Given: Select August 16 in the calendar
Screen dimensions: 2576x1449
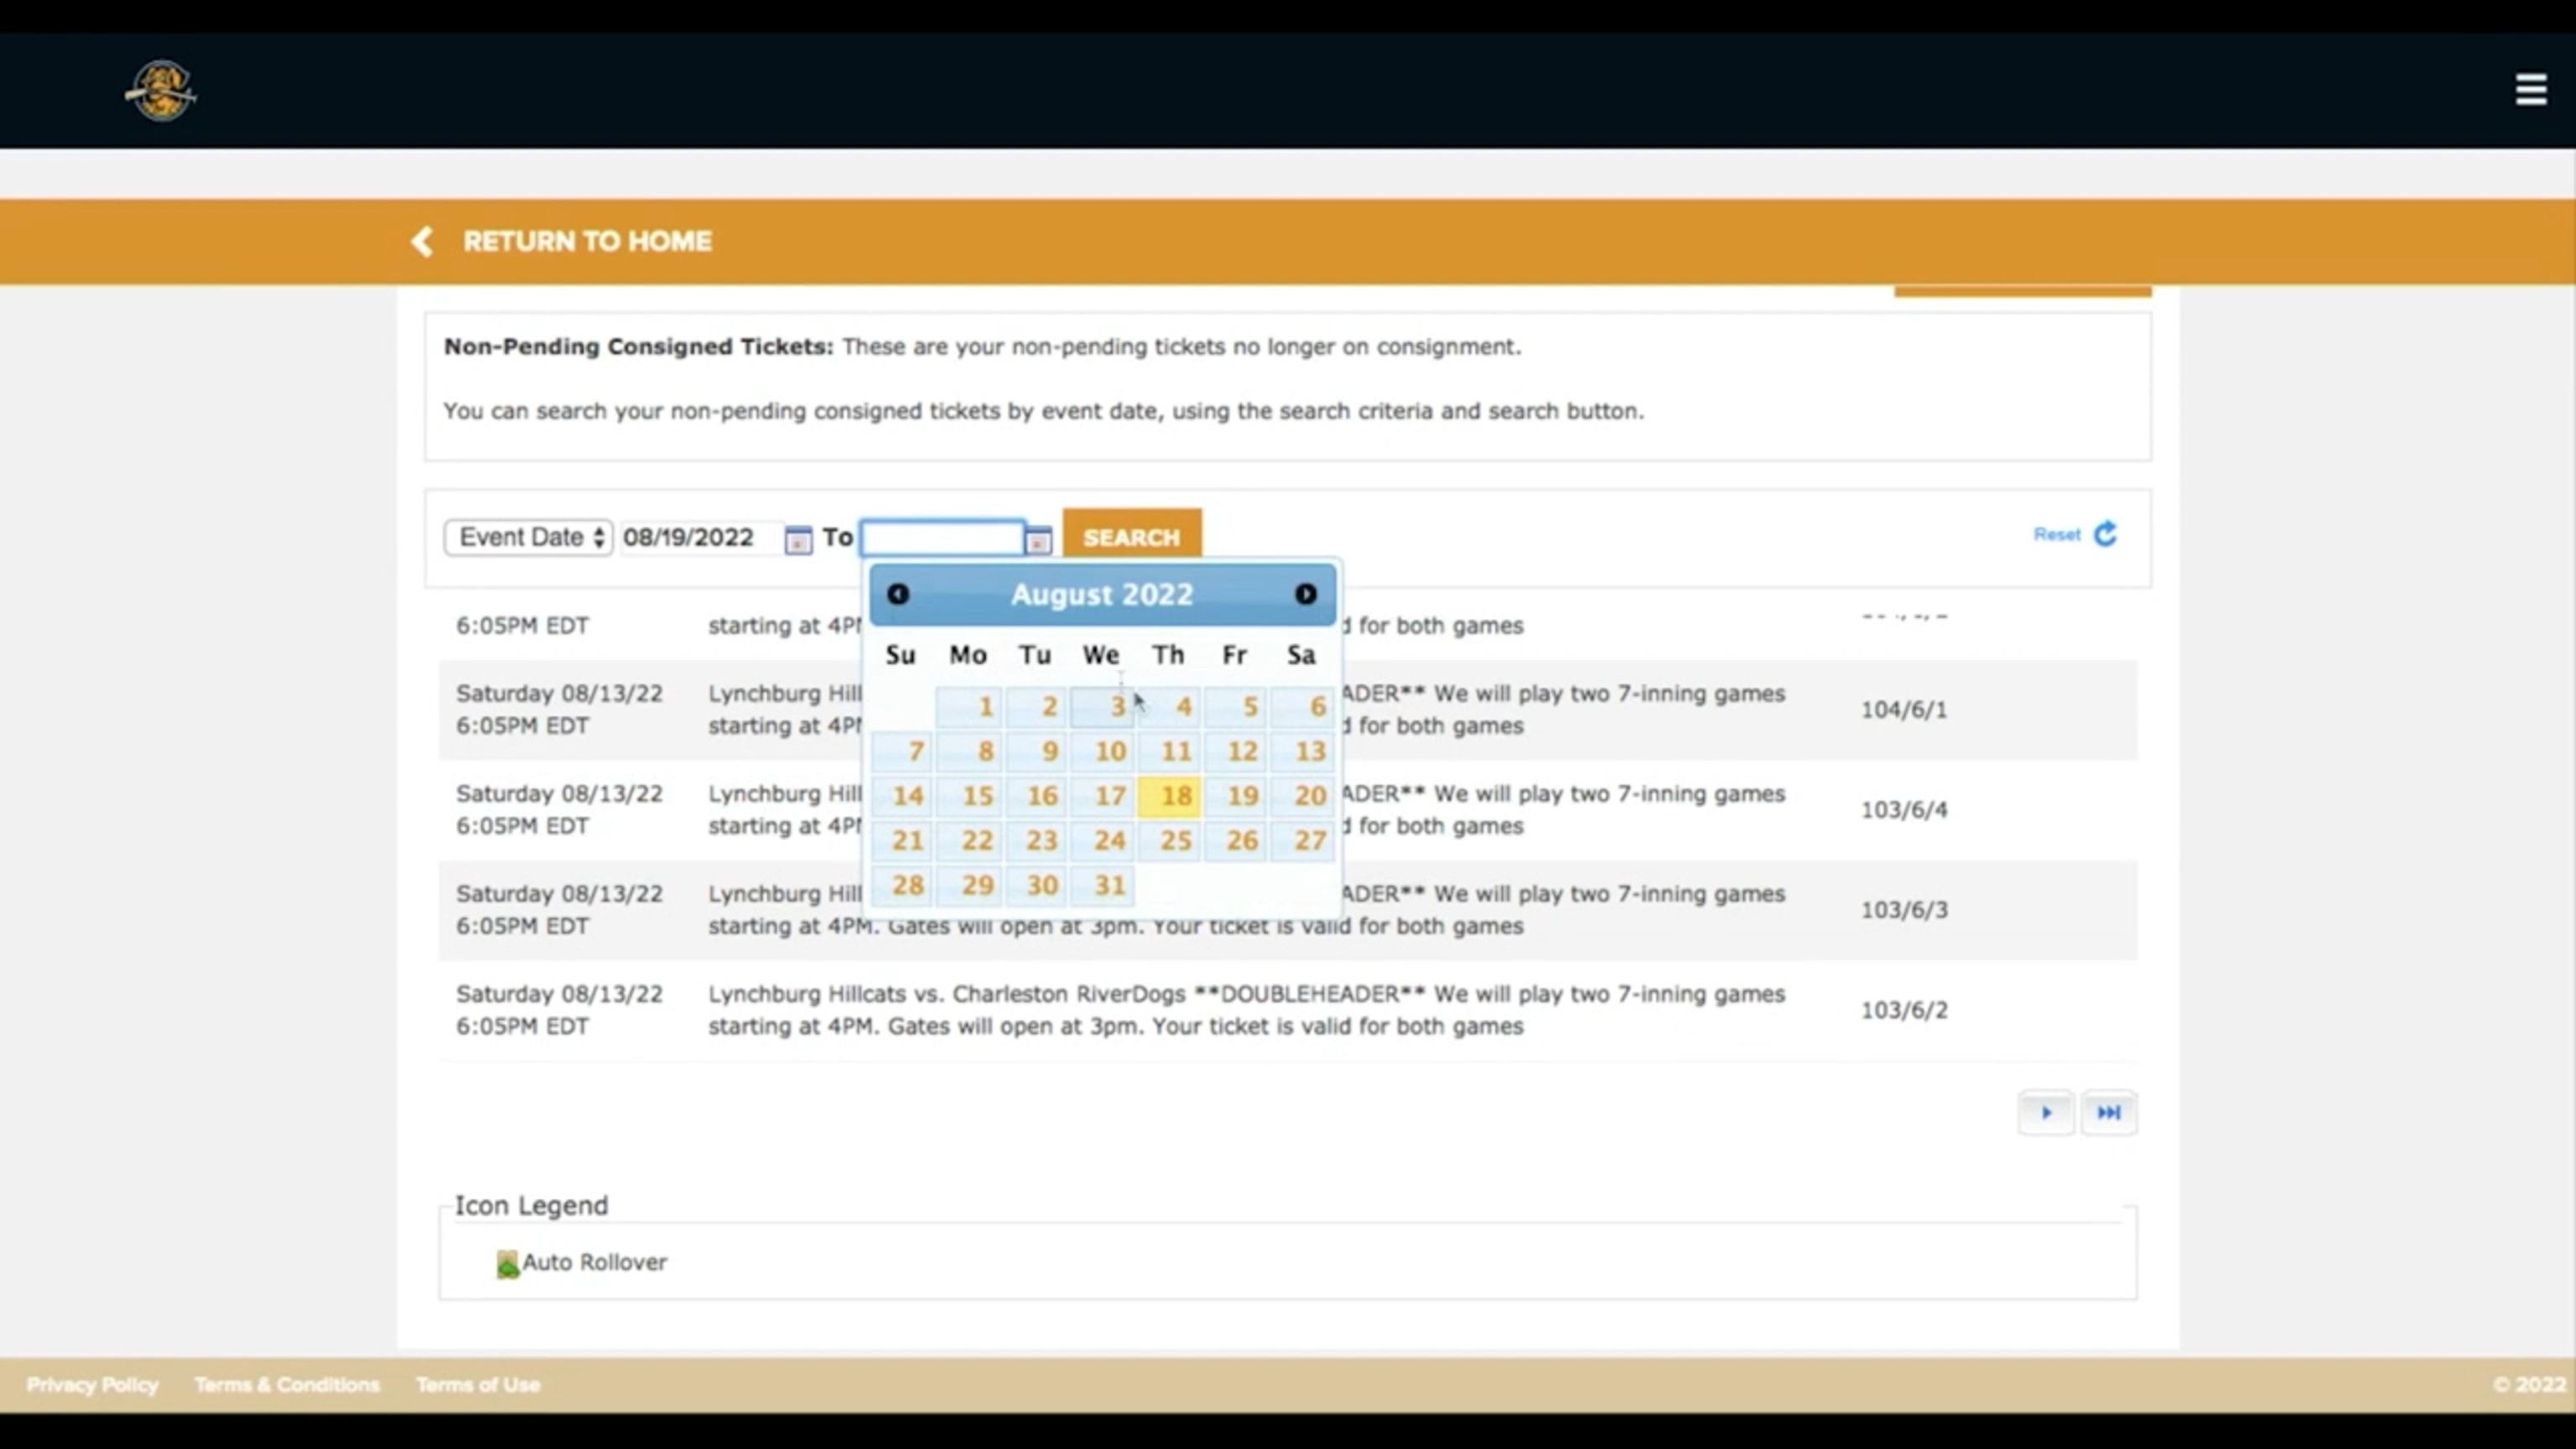Looking at the screenshot, I should (x=1036, y=797).
